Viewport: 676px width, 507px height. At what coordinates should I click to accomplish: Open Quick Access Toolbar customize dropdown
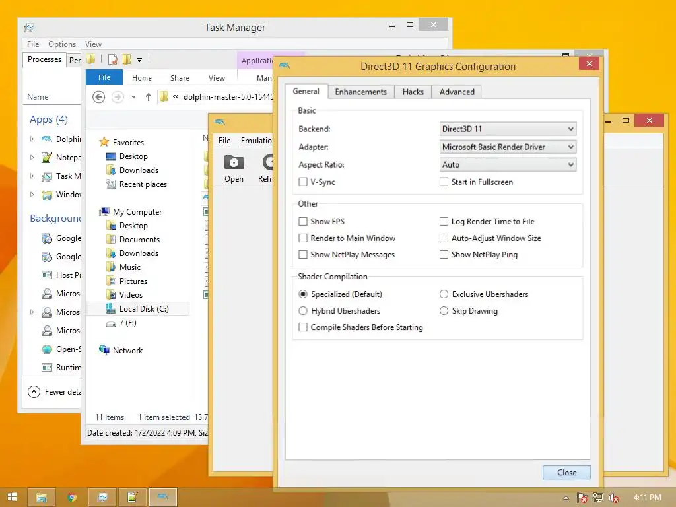(140, 60)
